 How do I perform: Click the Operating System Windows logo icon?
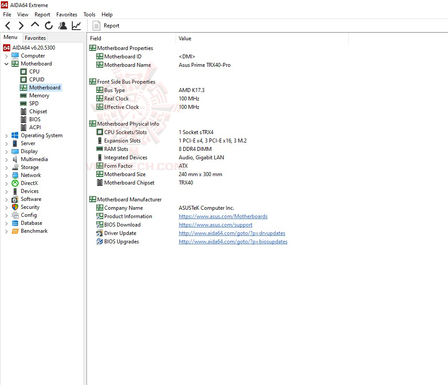15,135
